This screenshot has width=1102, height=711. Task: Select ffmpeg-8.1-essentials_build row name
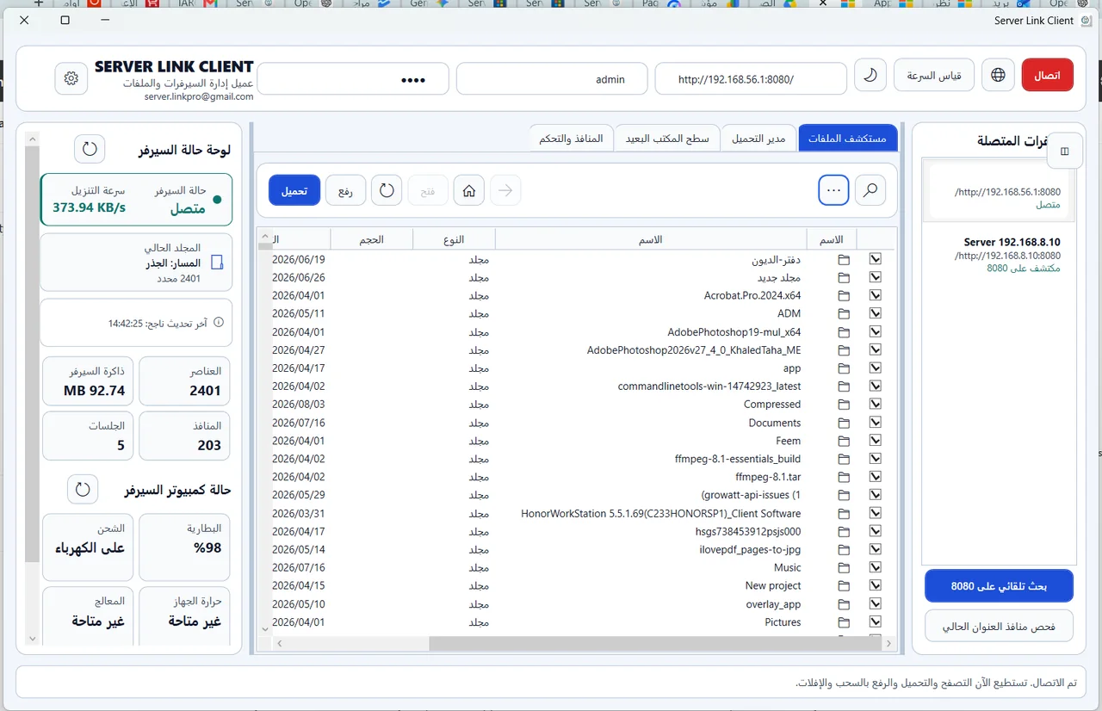click(738, 459)
